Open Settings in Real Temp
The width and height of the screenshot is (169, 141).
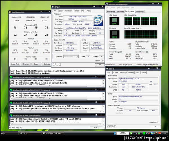(46, 64)
